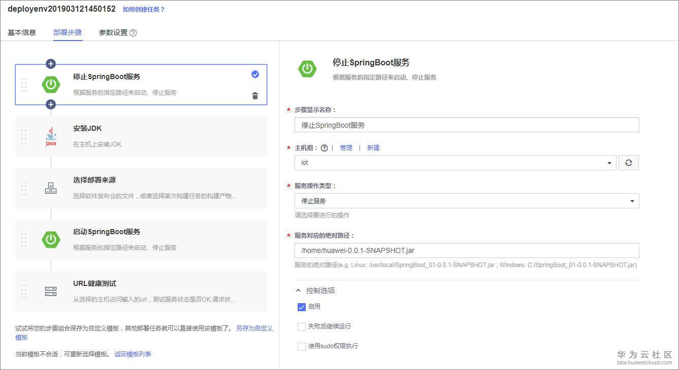Viewport: 679px width, 370px height.
Task: Switch to the 参数设置 tab
Action: (113, 32)
